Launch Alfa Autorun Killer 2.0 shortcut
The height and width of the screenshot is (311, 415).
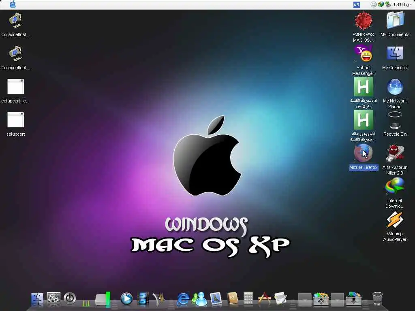click(x=395, y=153)
